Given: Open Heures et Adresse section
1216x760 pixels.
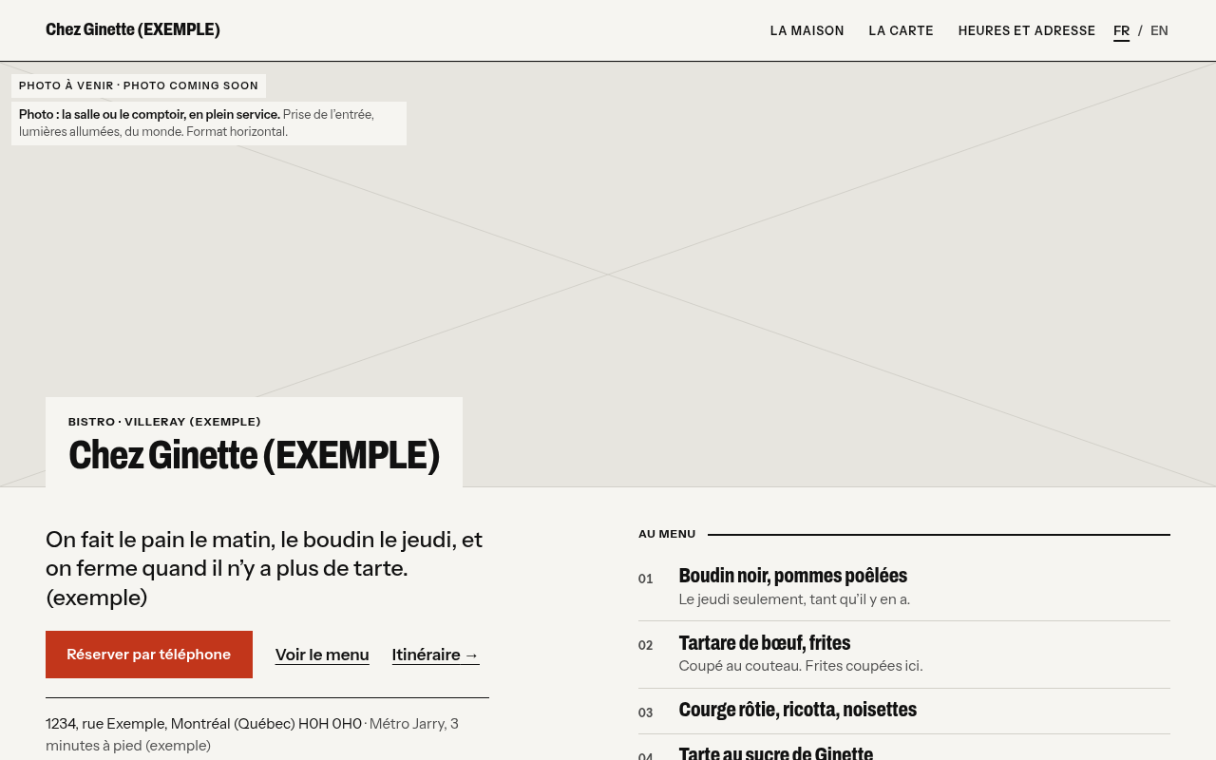Looking at the screenshot, I should coord(1026,30).
